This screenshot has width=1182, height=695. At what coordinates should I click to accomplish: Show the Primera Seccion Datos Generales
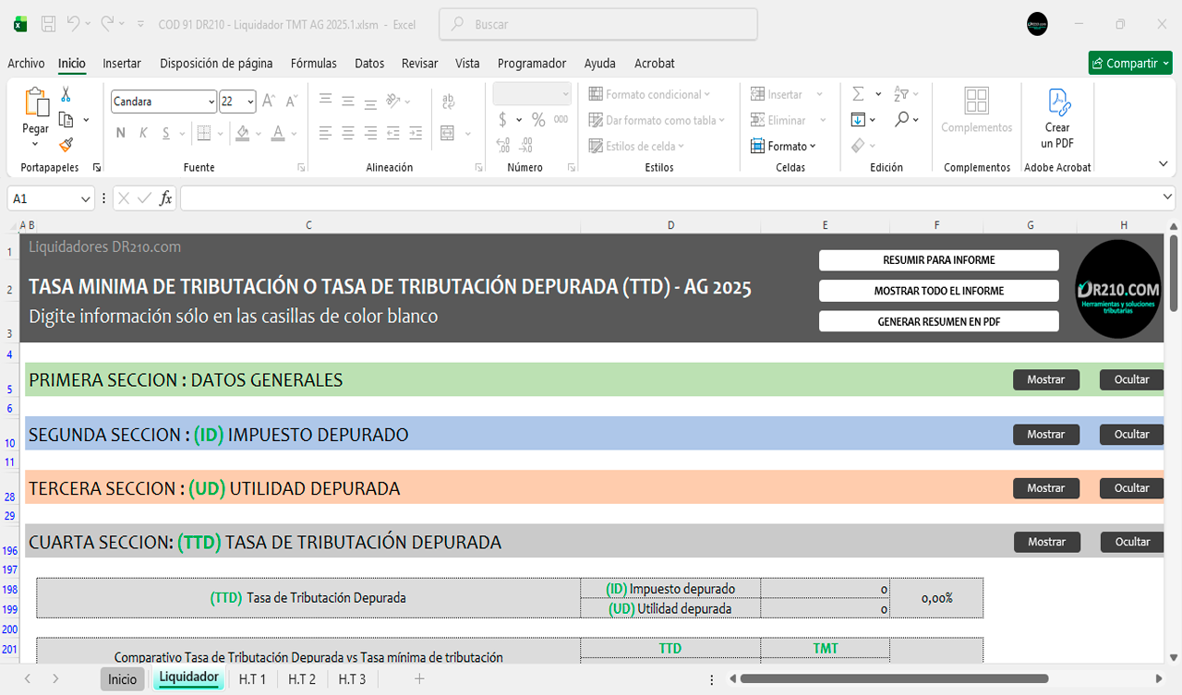(1045, 380)
